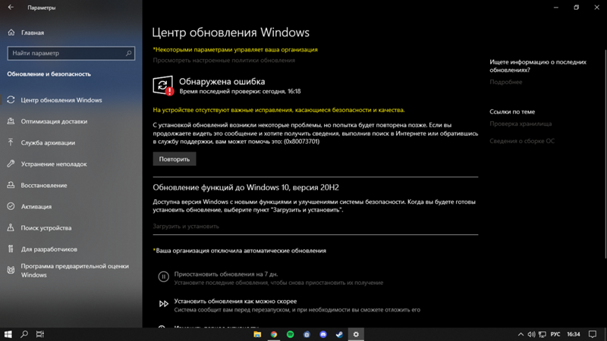
Task: Open the notification center icon
Action: (x=593, y=334)
